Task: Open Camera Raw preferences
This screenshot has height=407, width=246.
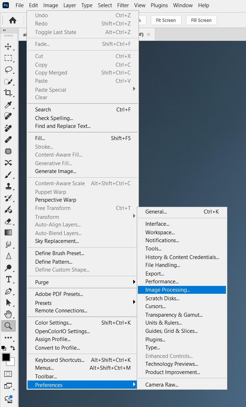Action: click(x=182, y=385)
